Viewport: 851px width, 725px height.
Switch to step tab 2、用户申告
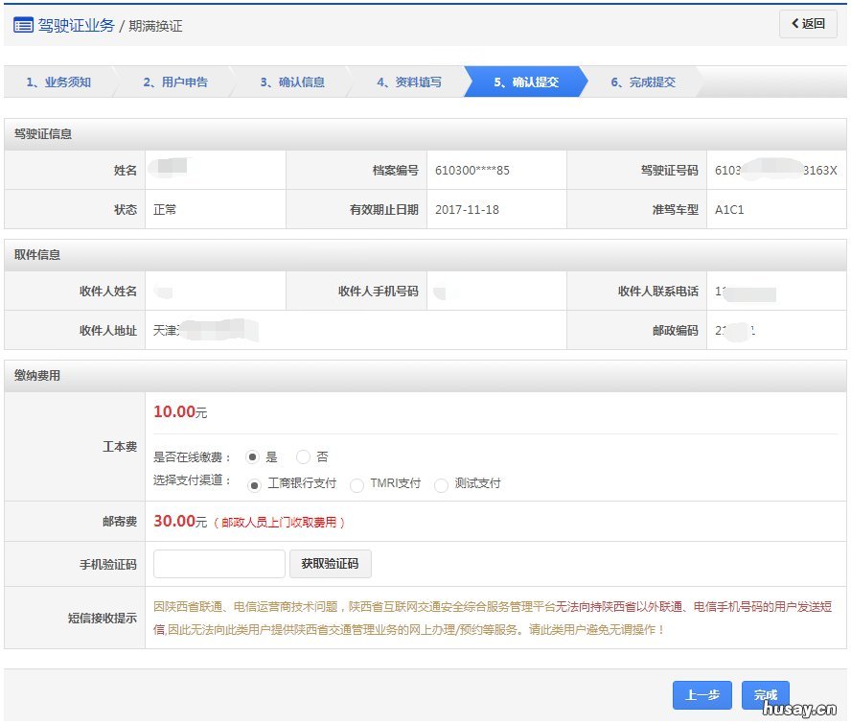pyautogui.click(x=177, y=82)
